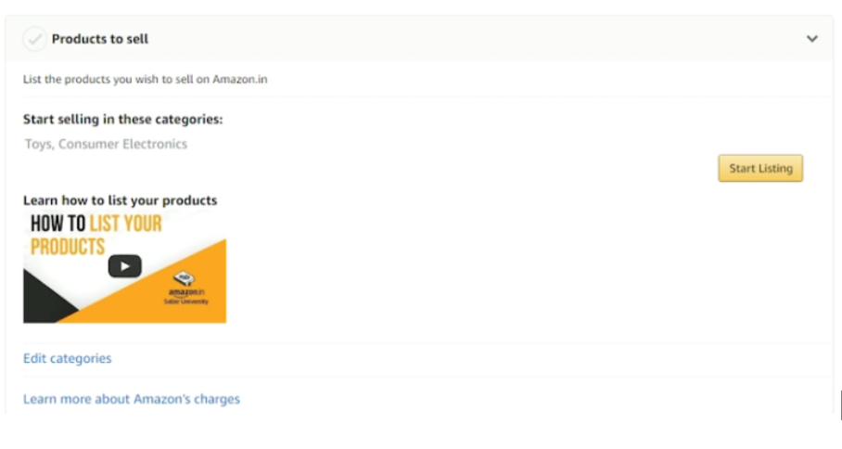Click the white HOW TO text in thumbnail
The width and height of the screenshot is (842, 449).
[x=57, y=224]
